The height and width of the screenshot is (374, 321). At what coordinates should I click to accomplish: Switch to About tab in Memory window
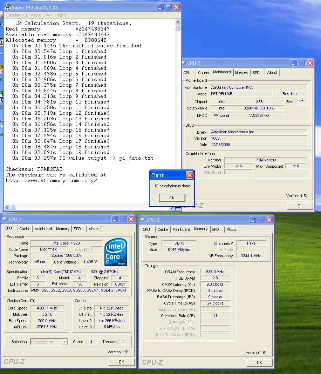(231, 229)
